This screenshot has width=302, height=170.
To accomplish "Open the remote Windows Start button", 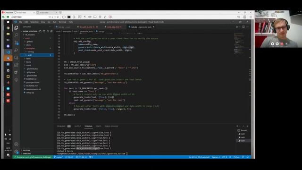I will coord(8,22).
